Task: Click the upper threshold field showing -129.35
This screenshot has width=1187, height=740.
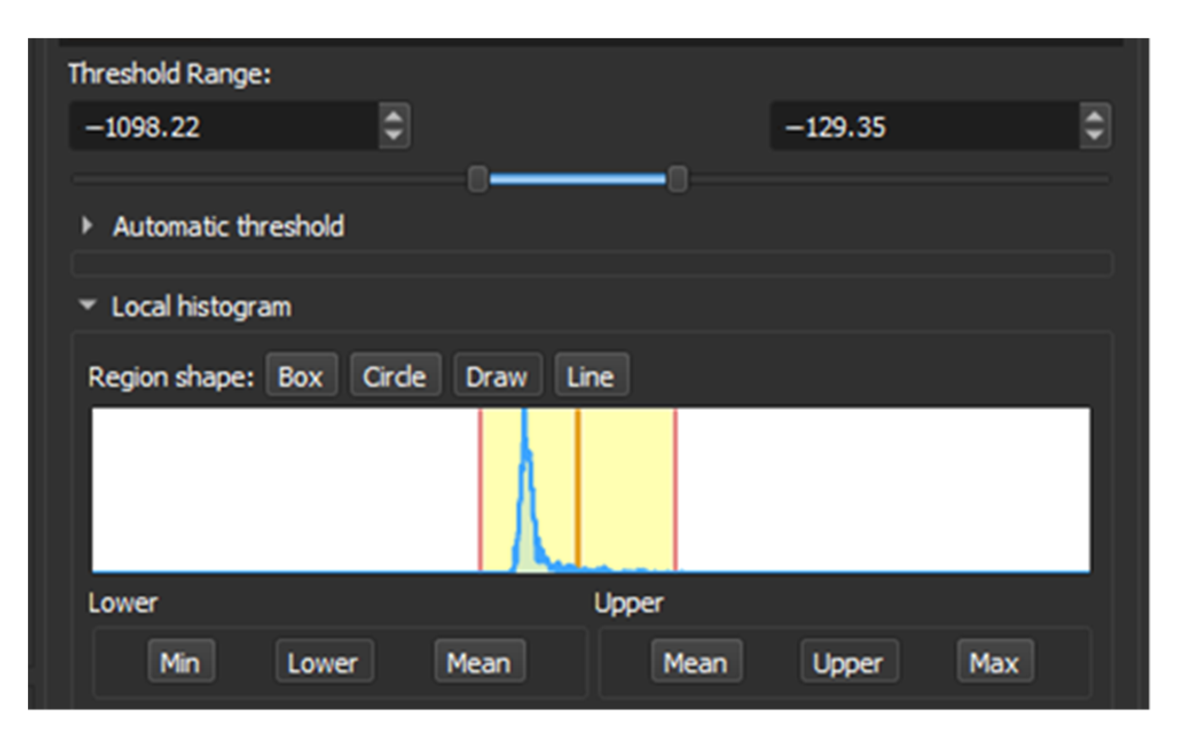Action: [x=923, y=126]
